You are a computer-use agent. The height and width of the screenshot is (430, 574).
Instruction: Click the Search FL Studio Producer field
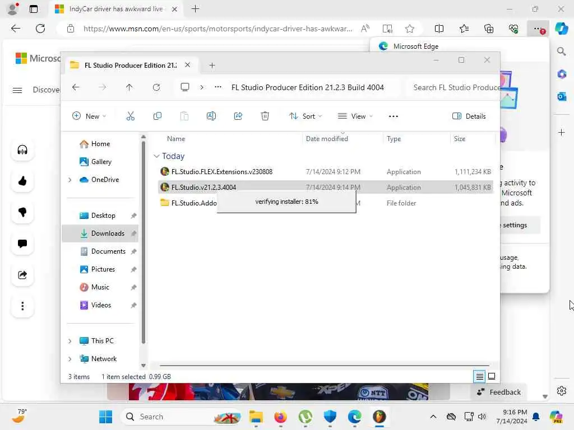[x=453, y=87]
